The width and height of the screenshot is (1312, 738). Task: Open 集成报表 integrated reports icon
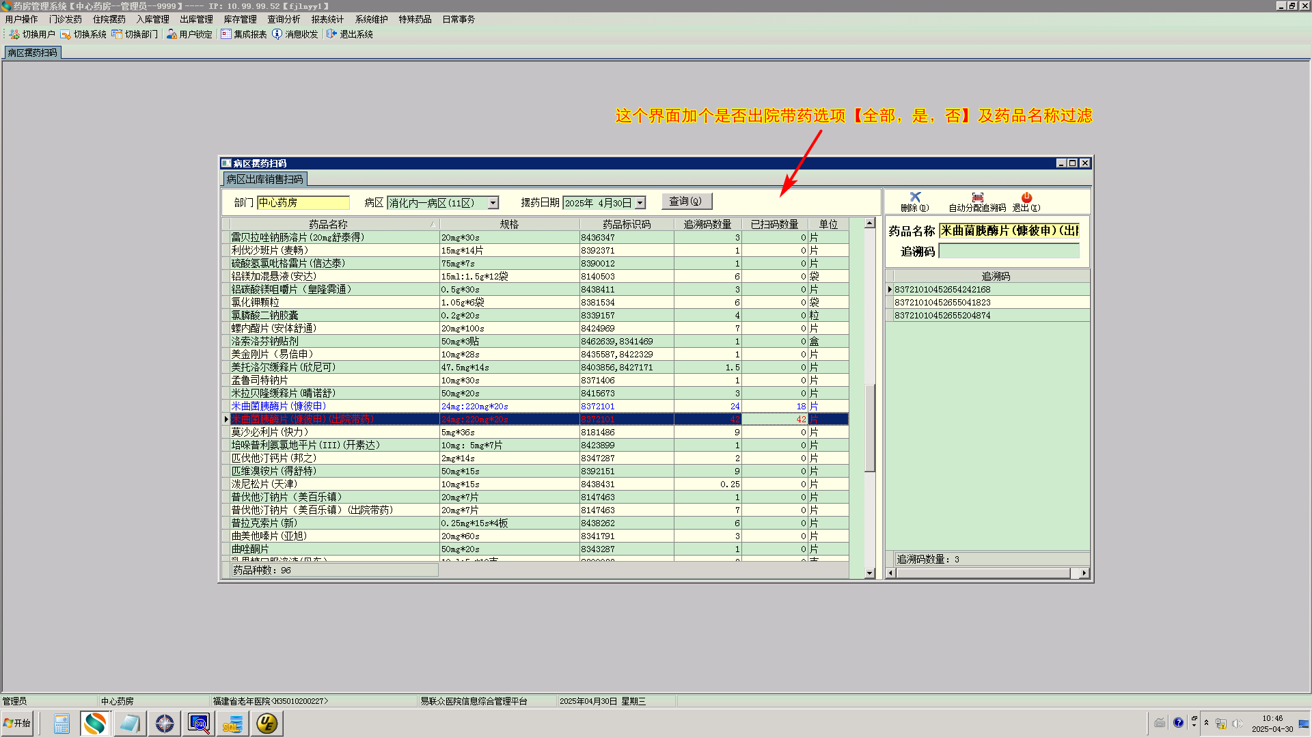coord(226,34)
